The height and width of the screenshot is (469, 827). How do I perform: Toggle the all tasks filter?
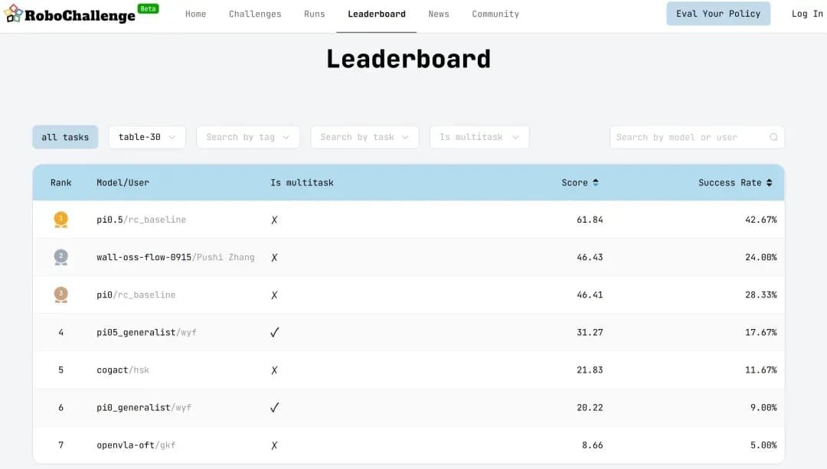coord(65,138)
